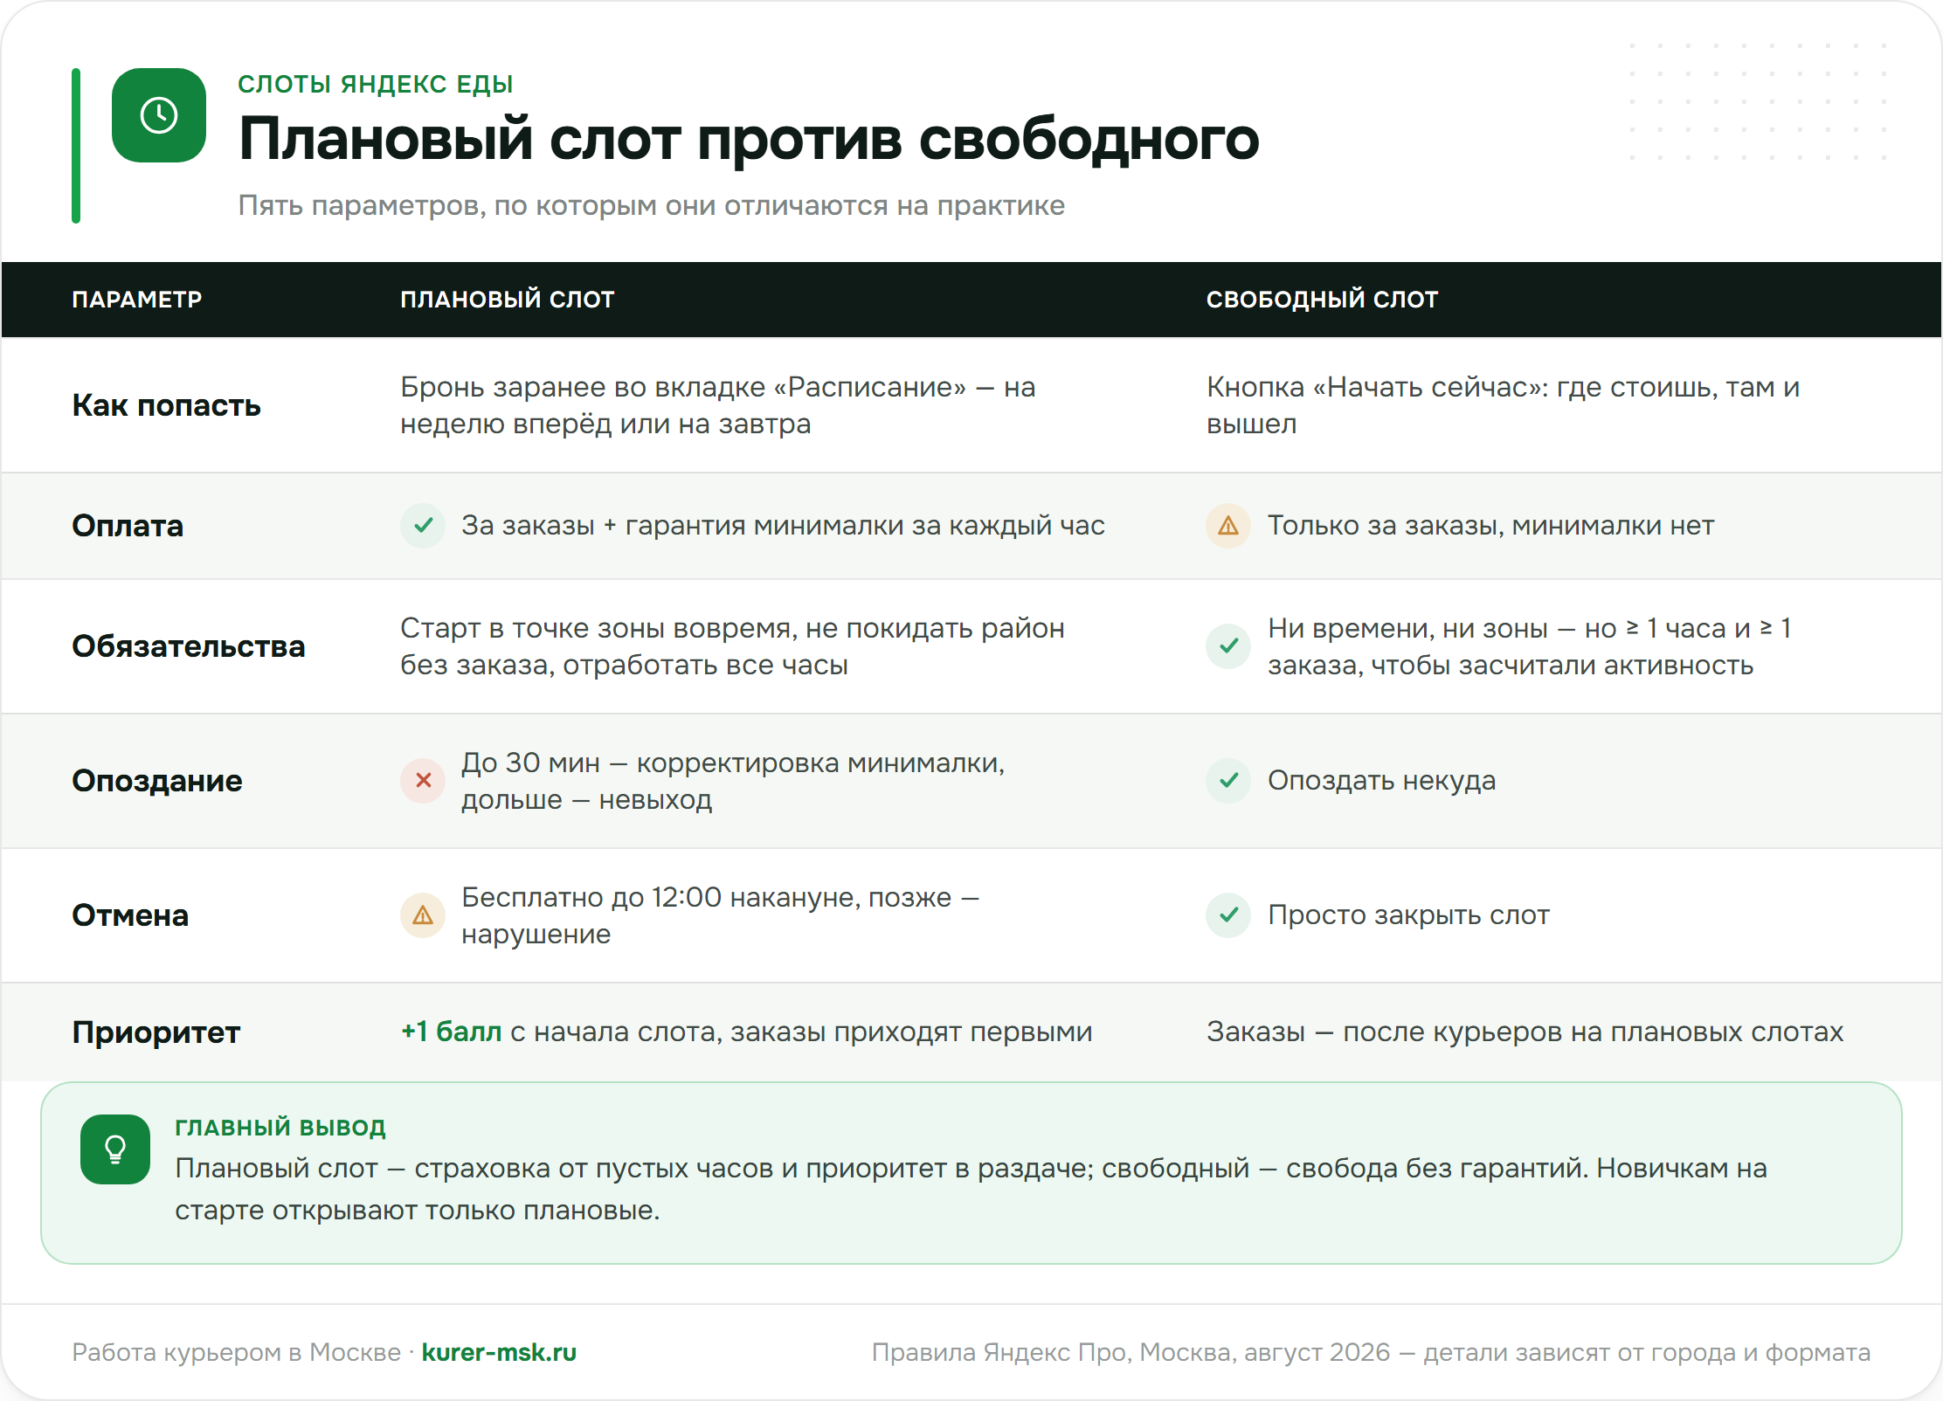Click the cell 'Просто закрыть слот'
This screenshot has width=1943, height=1401.
pyautogui.click(x=1409, y=915)
